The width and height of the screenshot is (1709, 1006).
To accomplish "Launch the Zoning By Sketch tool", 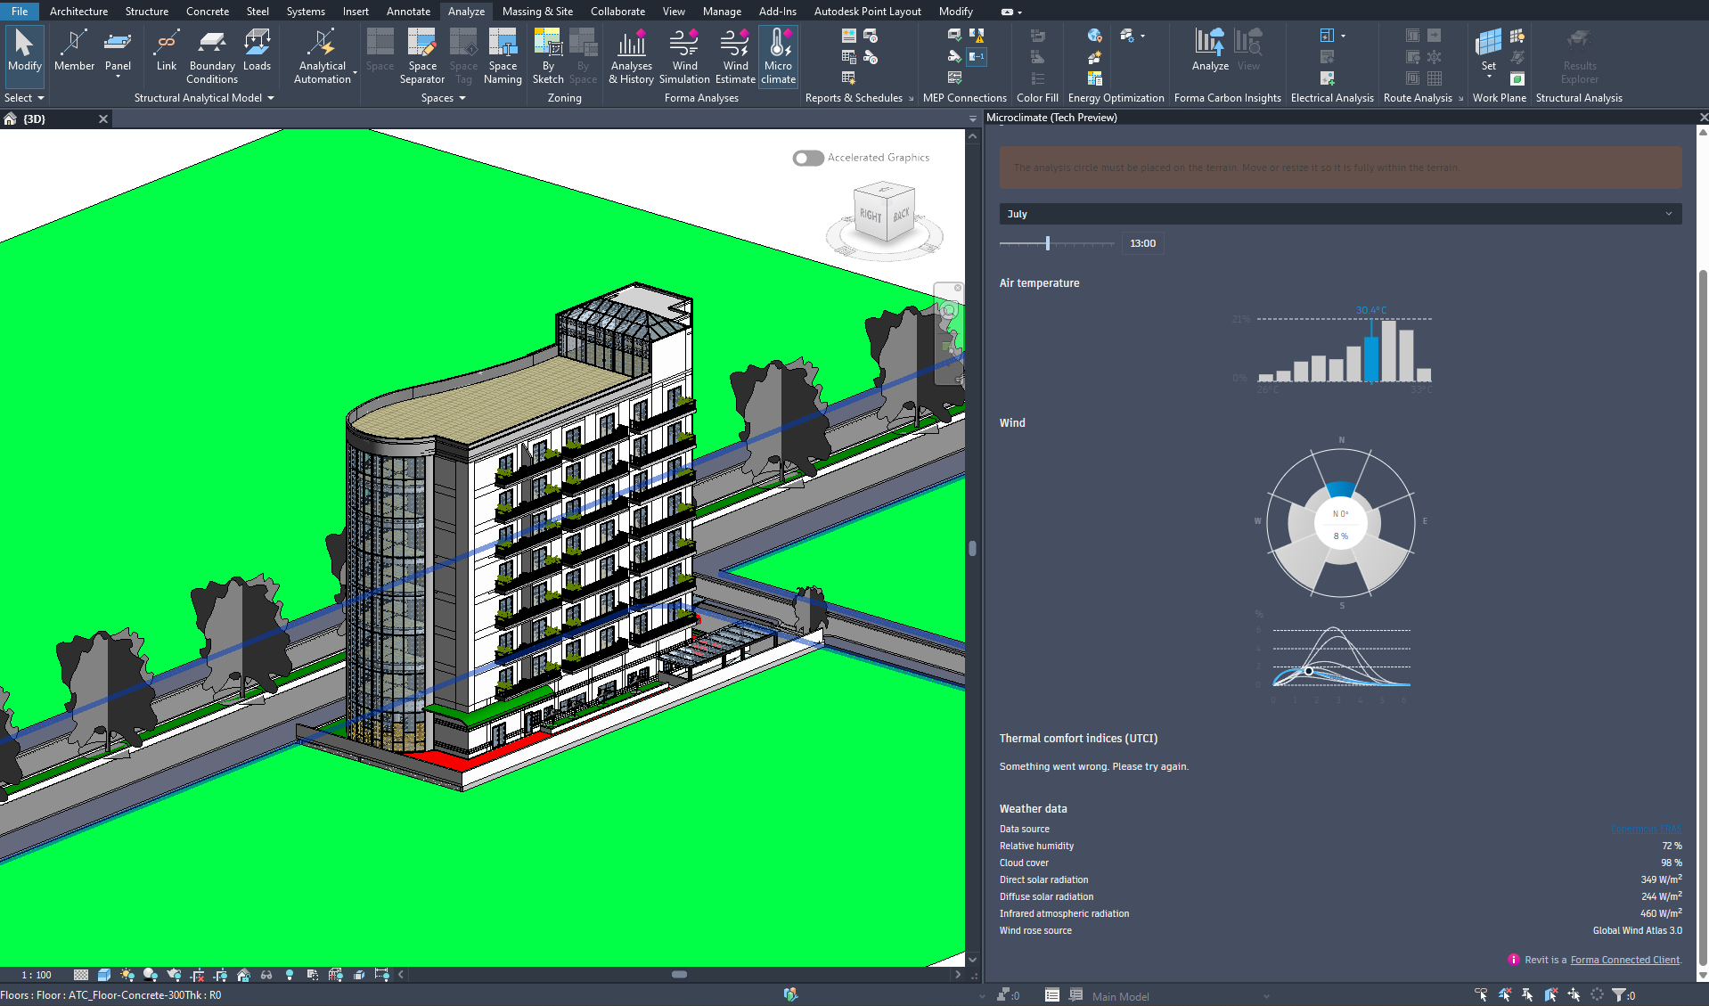I will pyautogui.click(x=548, y=56).
